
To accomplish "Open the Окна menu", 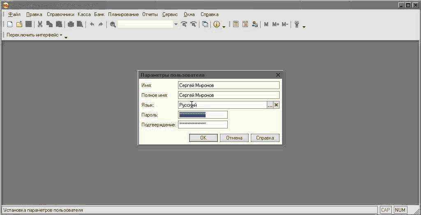I will click(x=189, y=14).
